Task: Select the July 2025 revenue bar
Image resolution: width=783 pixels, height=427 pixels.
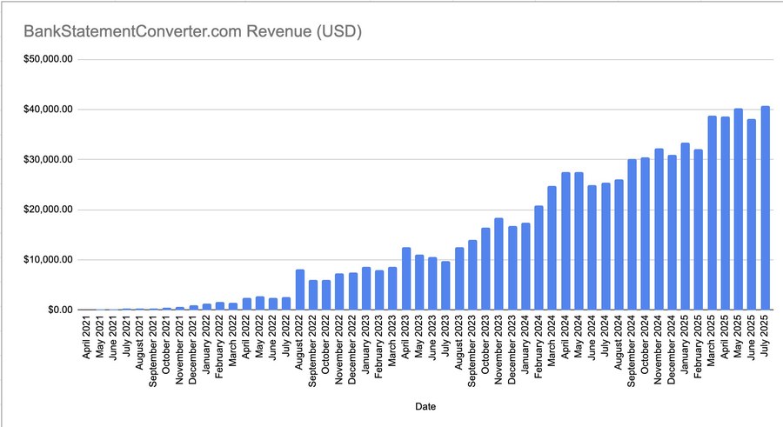Action: click(x=765, y=208)
